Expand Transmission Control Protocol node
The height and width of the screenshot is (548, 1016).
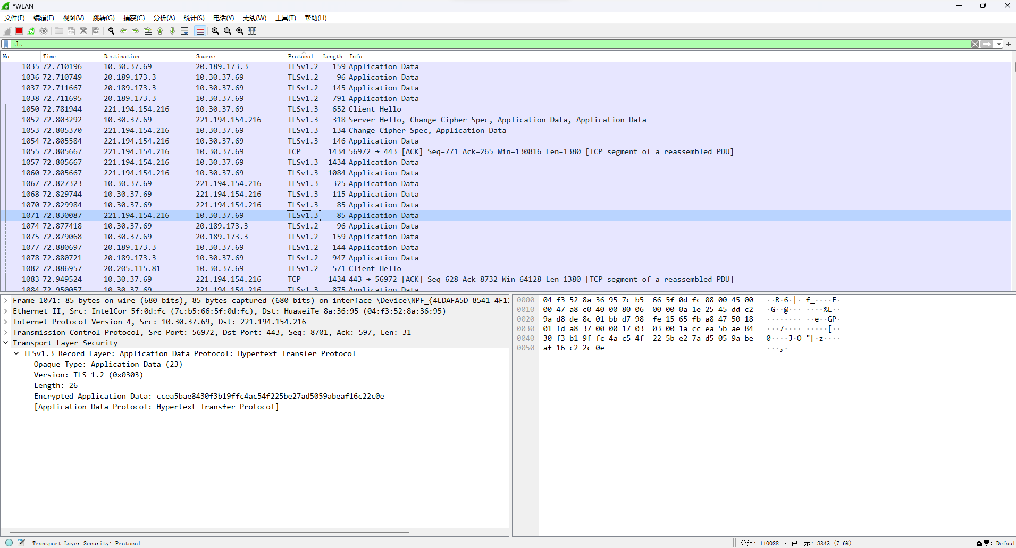coord(6,332)
